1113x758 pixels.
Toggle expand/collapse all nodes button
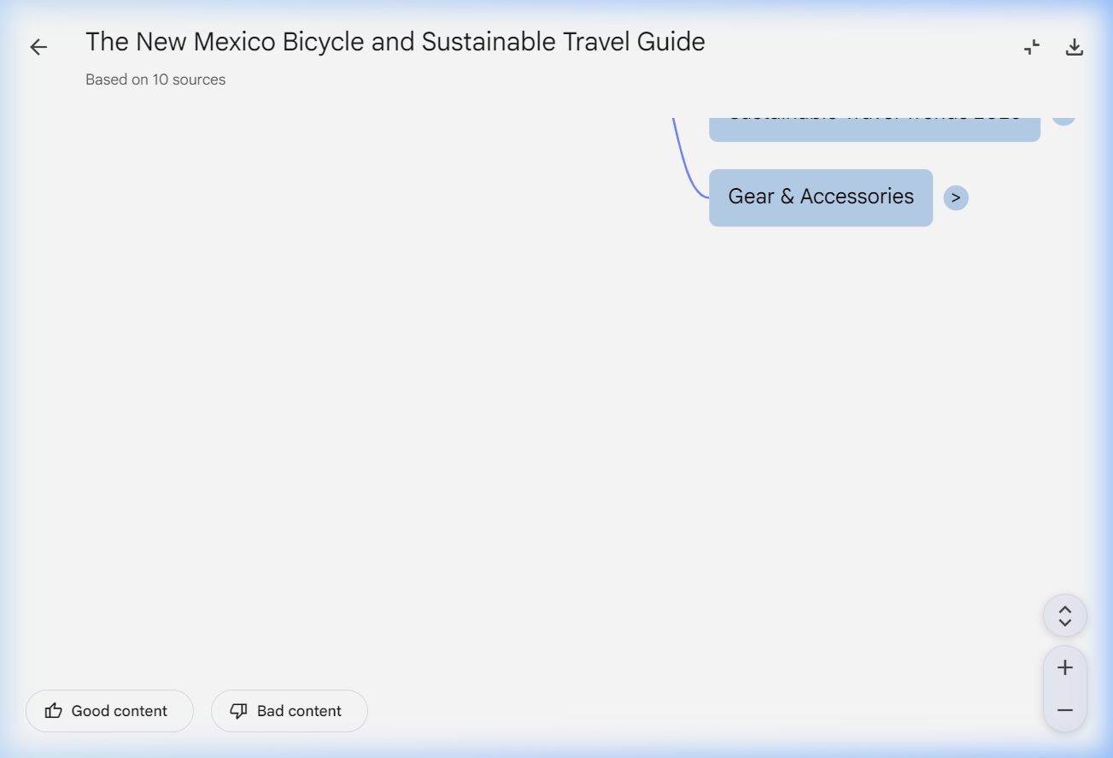coord(1064,615)
